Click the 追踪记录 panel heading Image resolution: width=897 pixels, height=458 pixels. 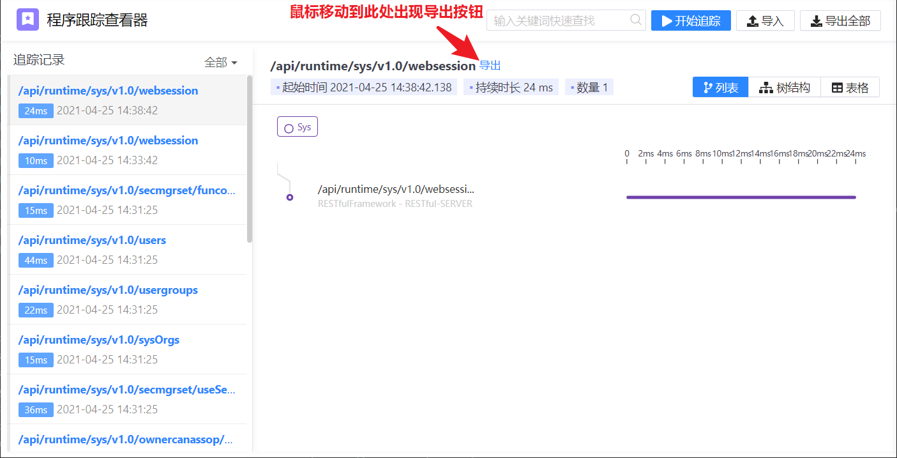[39, 60]
